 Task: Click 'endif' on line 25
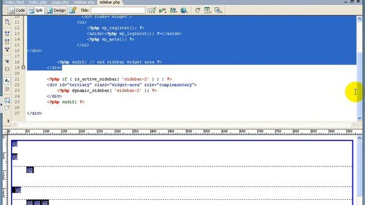(x=68, y=102)
